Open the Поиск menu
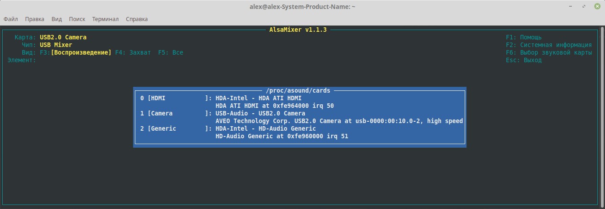605x209 pixels. (x=77, y=19)
